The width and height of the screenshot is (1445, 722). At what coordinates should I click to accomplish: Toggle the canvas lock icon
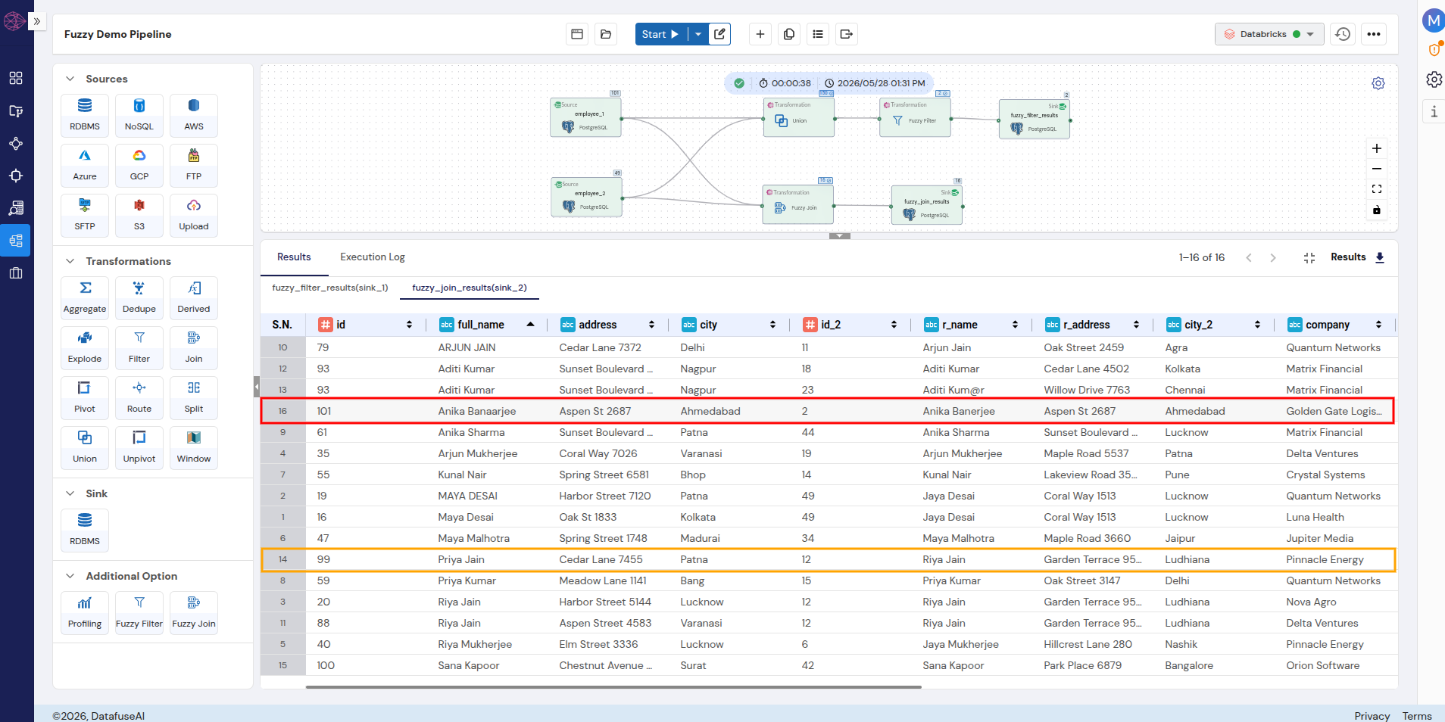(1377, 210)
